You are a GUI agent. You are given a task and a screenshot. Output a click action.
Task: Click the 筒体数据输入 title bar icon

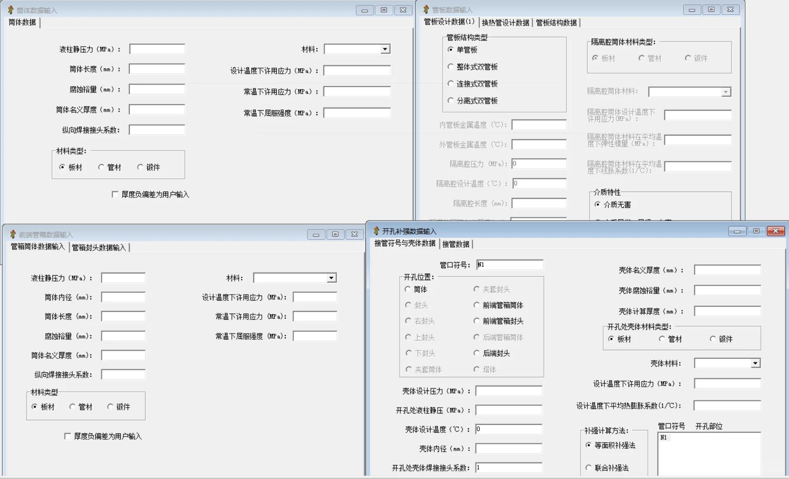[x=11, y=9]
